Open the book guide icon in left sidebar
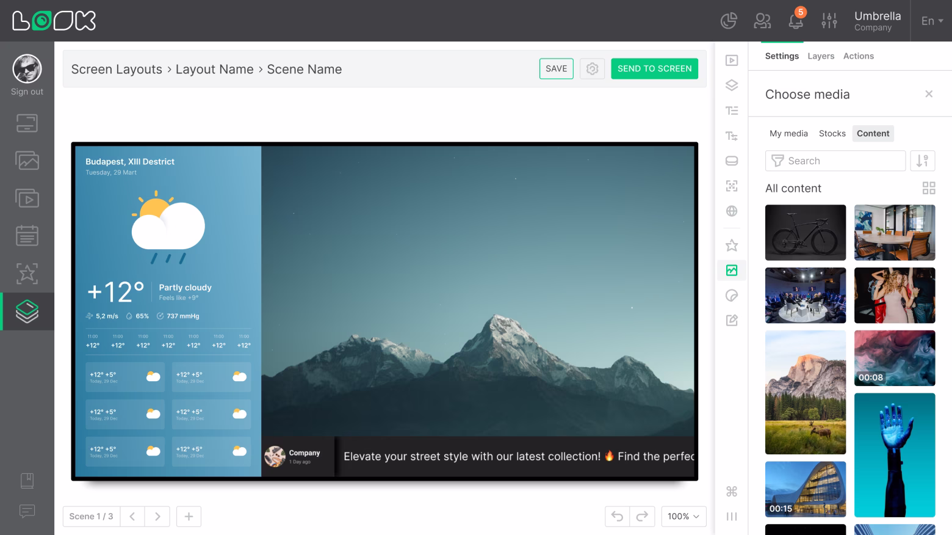The image size is (952, 535). pos(27,481)
